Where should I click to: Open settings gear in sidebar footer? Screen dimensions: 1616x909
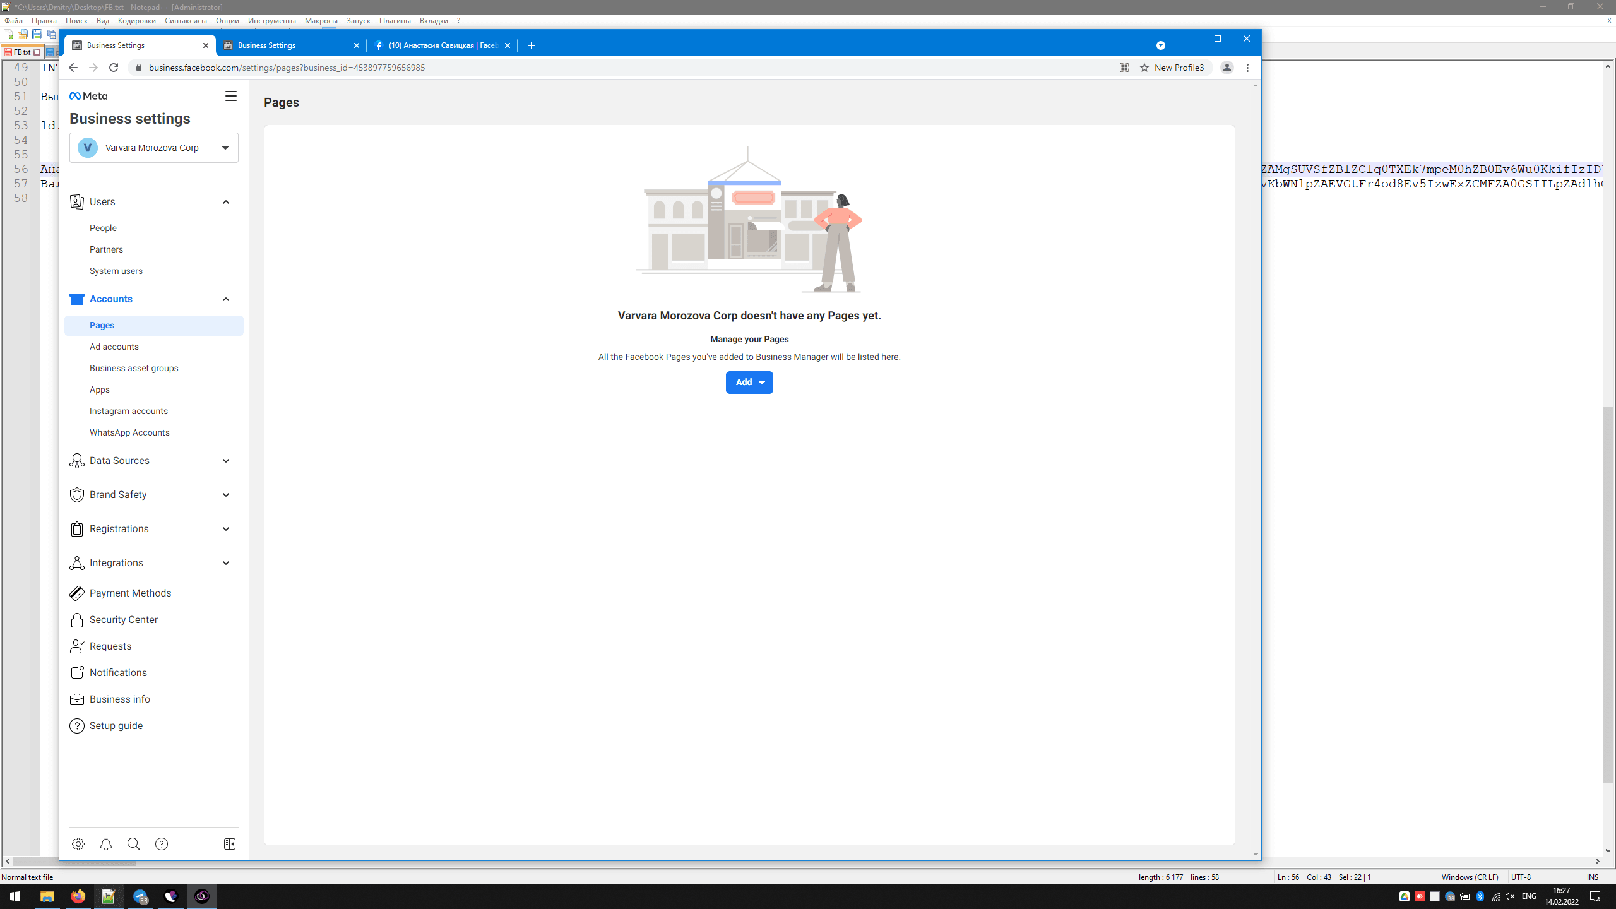point(78,844)
